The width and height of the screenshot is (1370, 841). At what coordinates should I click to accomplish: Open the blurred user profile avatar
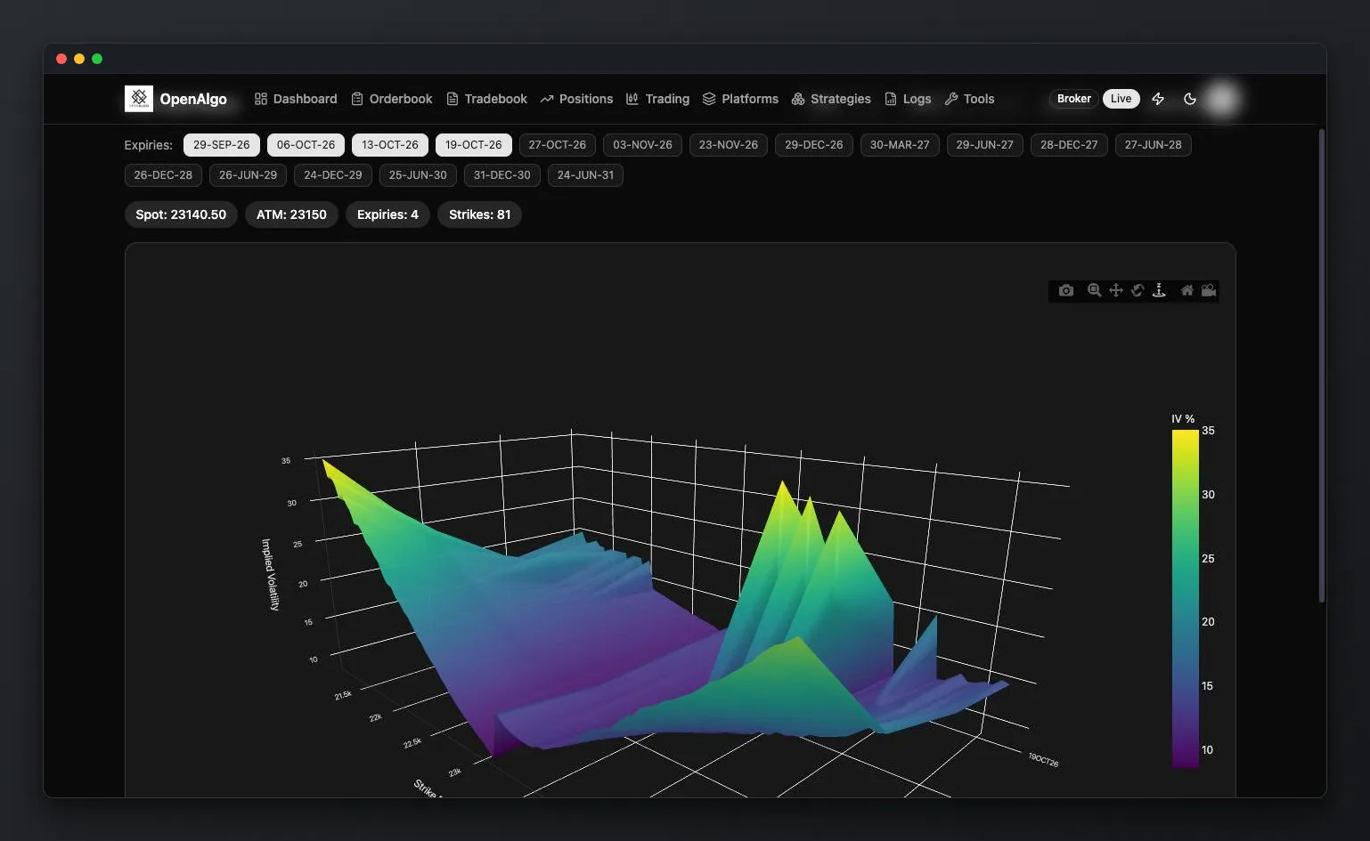1222,99
